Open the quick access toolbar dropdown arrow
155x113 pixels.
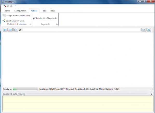point(15,6)
